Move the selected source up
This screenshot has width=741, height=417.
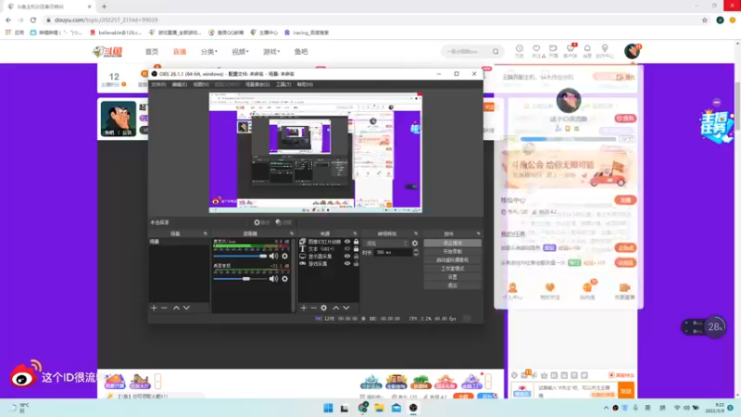point(335,308)
